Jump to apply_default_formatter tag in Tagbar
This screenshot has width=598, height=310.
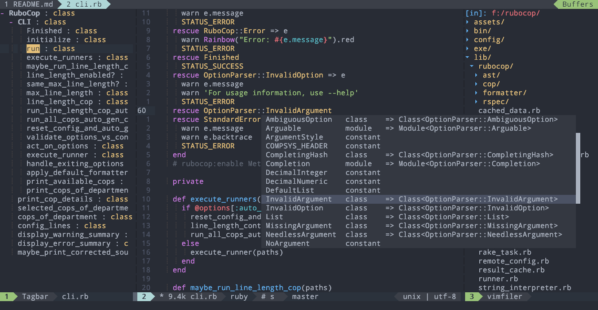click(x=78, y=173)
